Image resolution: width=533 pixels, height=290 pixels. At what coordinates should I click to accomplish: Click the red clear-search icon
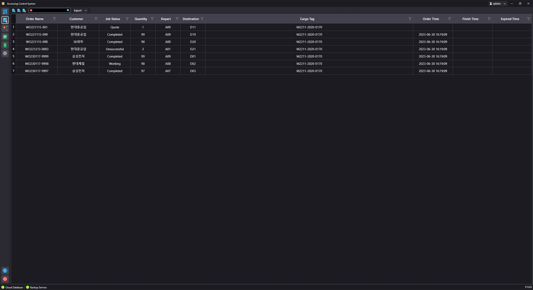pyautogui.click(x=31, y=11)
